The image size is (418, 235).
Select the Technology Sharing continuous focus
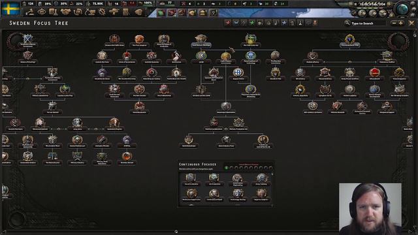pyautogui.click(x=238, y=195)
